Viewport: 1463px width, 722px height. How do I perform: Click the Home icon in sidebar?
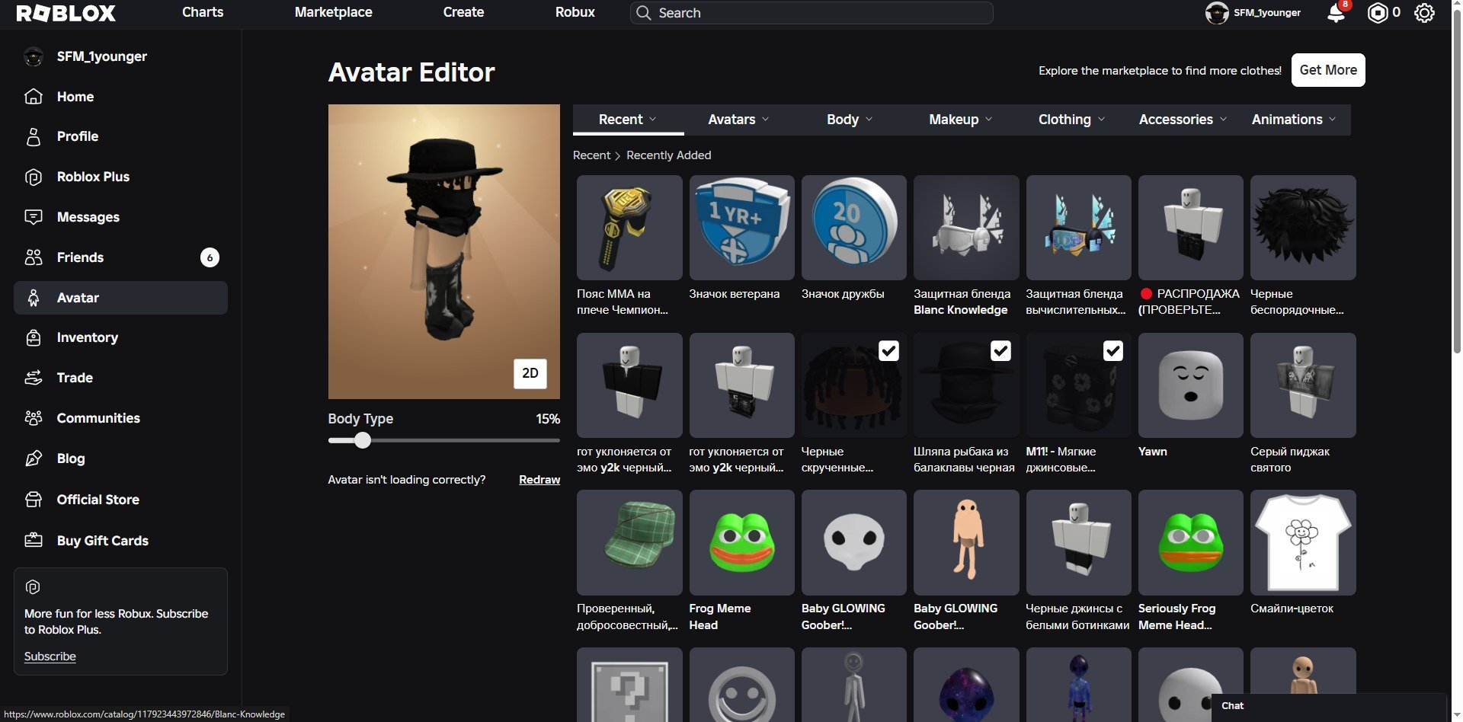tap(34, 96)
